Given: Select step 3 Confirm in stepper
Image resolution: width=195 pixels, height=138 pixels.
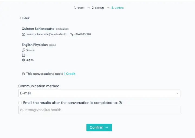Looking at the screenshot, I should (x=117, y=8).
